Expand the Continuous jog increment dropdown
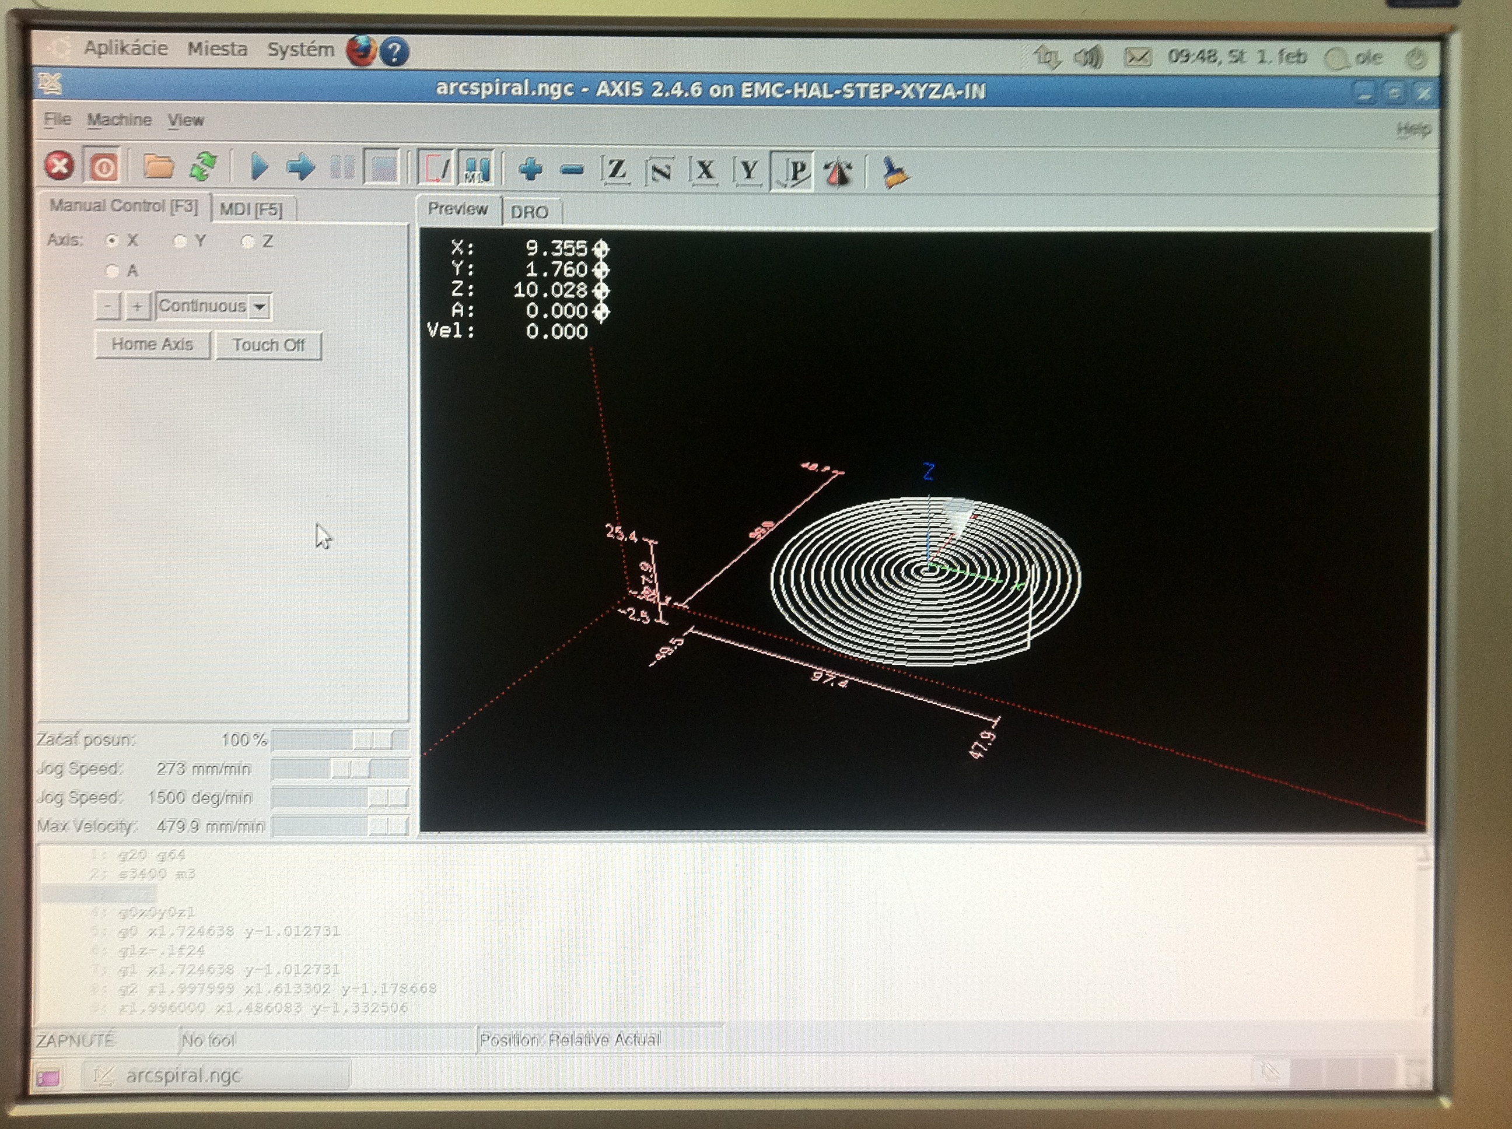1512x1129 pixels. click(260, 307)
